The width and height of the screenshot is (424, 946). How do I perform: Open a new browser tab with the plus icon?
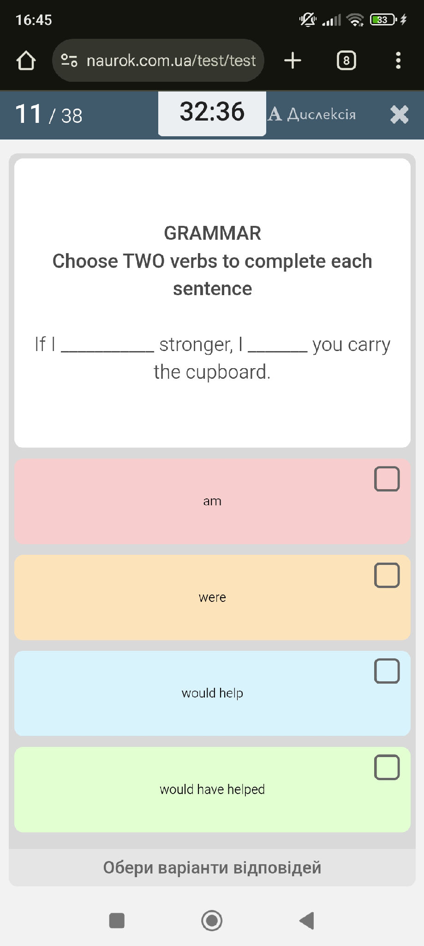point(293,60)
